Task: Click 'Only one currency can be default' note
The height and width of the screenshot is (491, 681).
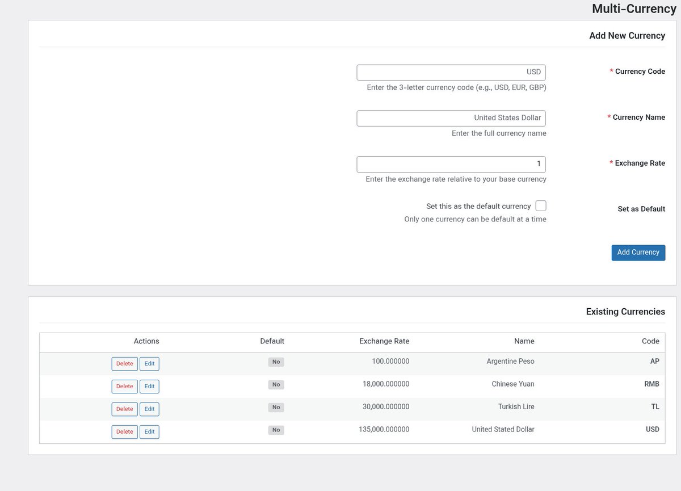Action: pos(476,219)
